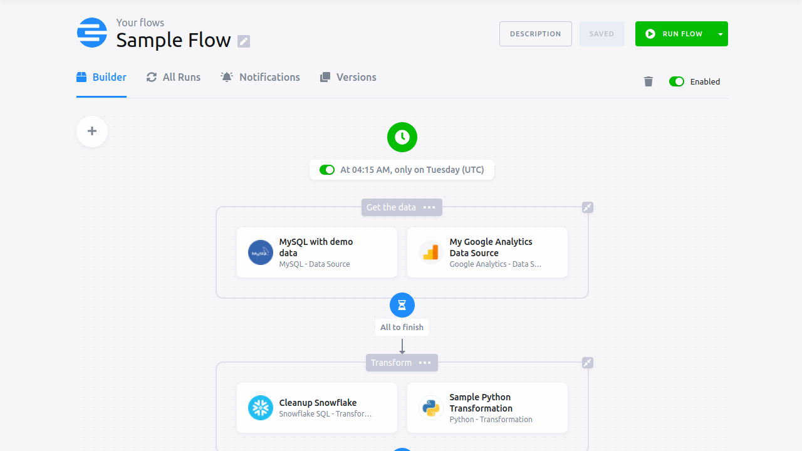Open the Notifications tab
The width and height of the screenshot is (802, 451).
260,77
